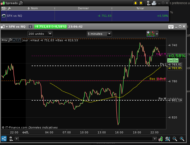
Task: Open chart icon for SPX vs NQ row
Action: tap(3, 16)
